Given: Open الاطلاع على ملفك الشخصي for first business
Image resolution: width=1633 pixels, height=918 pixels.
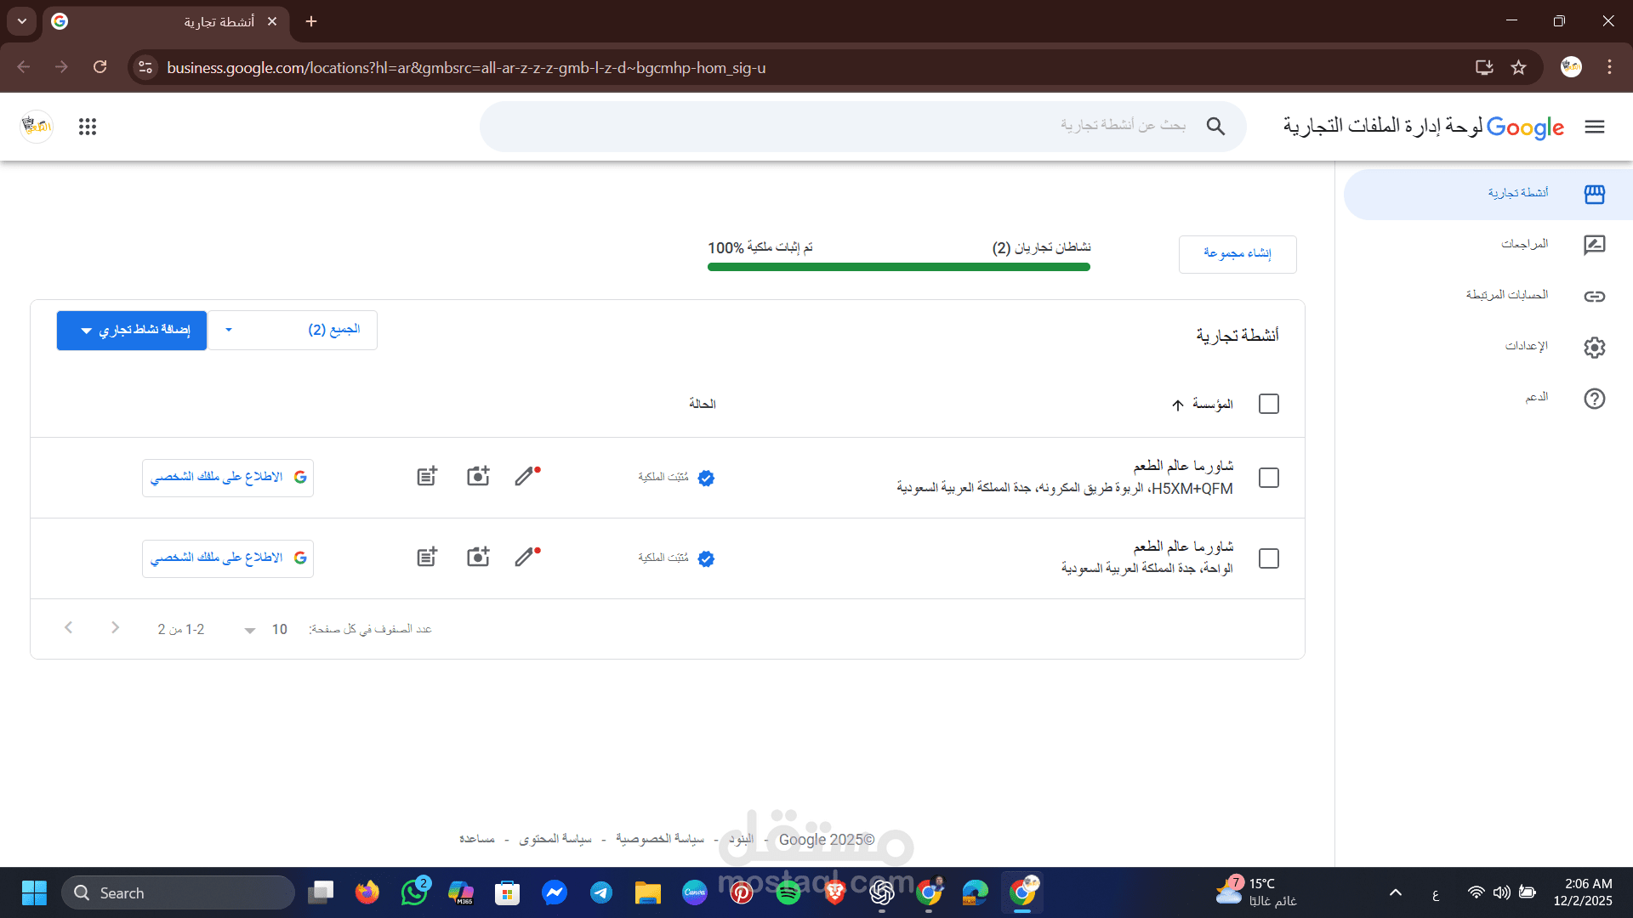Looking at the screenshot, I should [227, 477].
